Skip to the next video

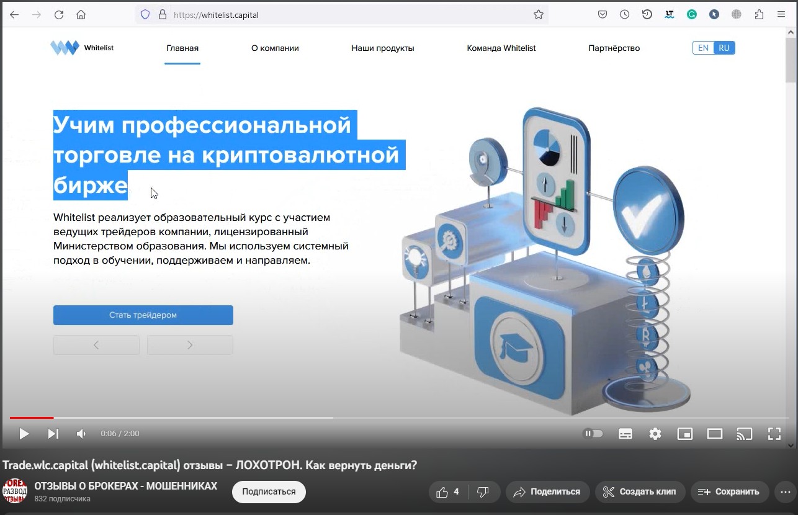53,434
